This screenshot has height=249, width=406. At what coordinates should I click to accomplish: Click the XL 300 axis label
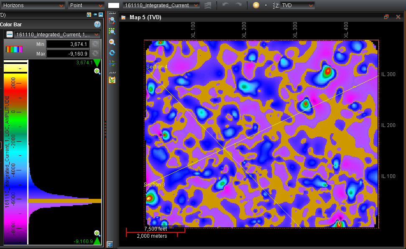(x=295, y=30)
